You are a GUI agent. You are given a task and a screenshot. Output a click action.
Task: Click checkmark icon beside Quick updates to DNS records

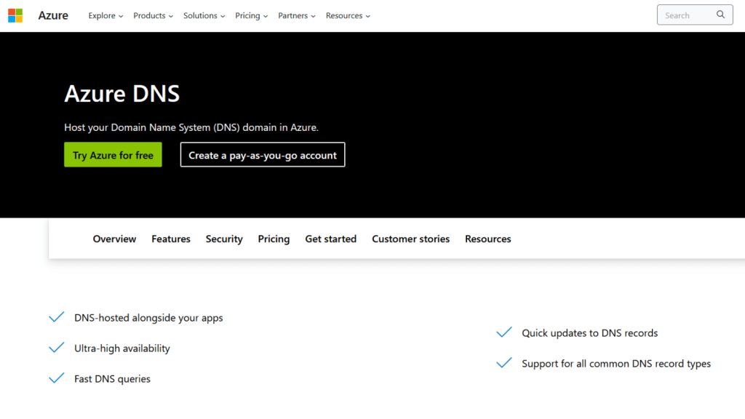(x=504, y=332)
